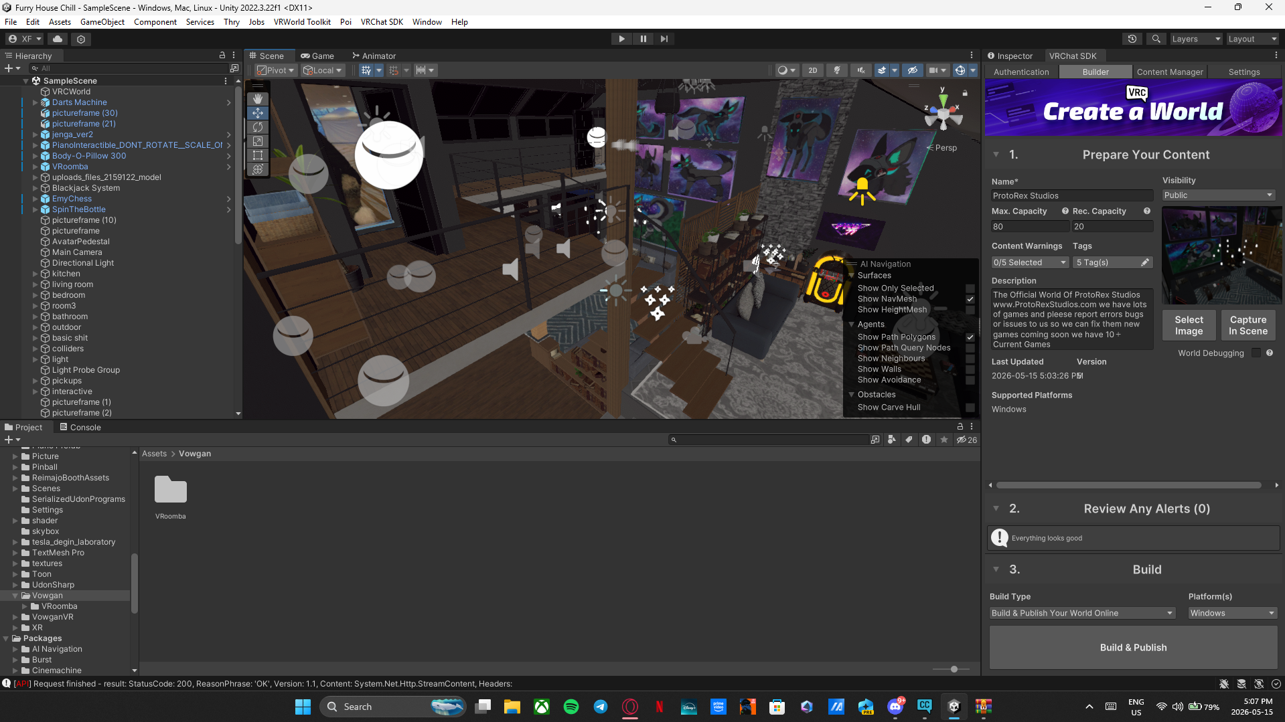Select the Rotate tool

(x=258, y=127)
